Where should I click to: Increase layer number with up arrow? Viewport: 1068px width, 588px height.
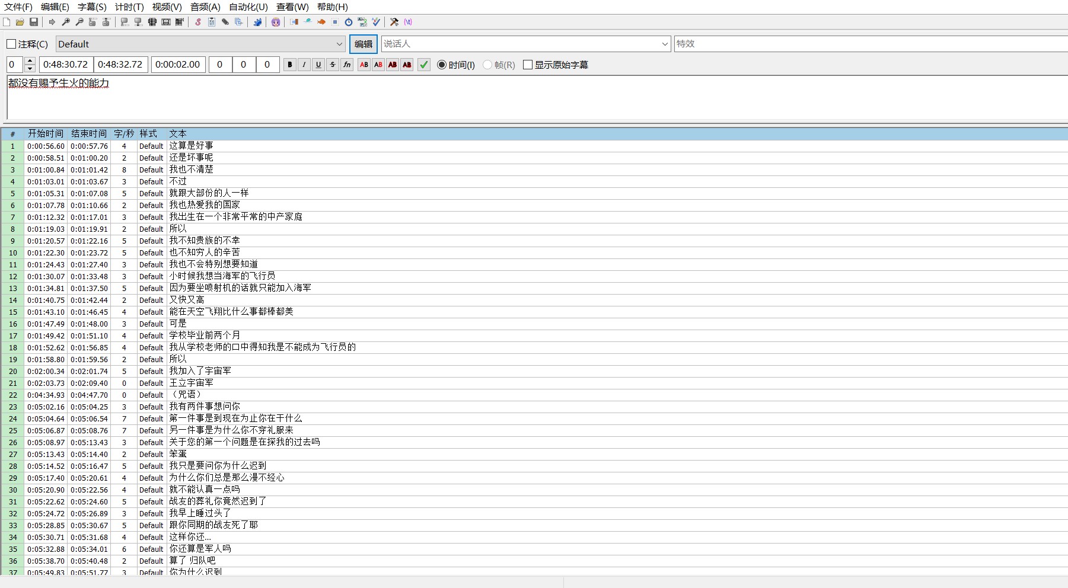click(x=30, y=60)
